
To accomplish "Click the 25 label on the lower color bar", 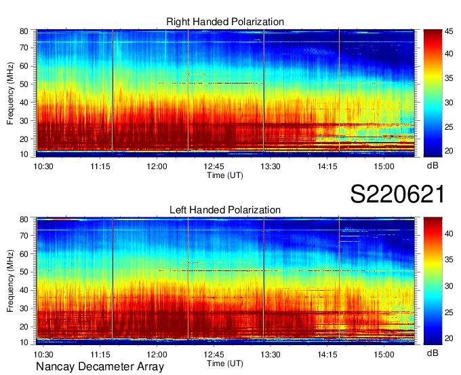I will click(449, 312).
